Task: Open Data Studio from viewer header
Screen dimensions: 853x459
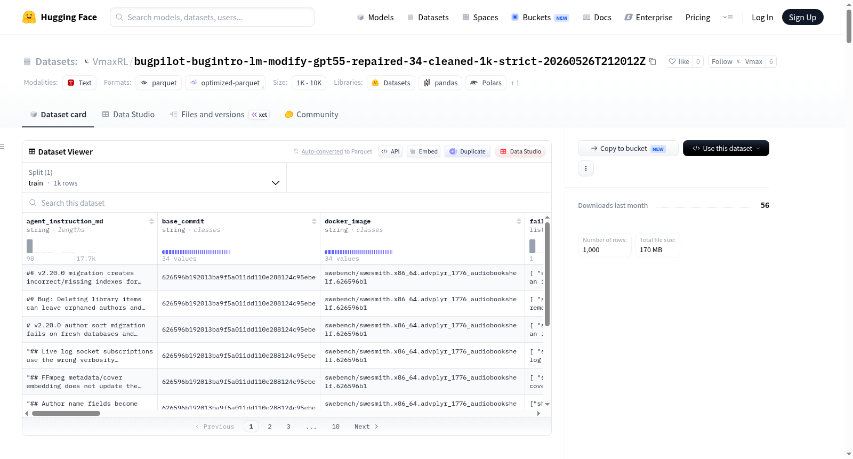Action: tap(520, 151)
